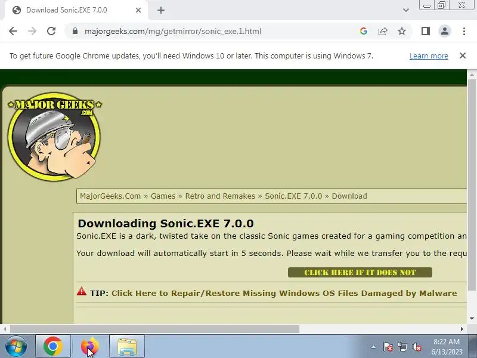Screen dimensions: 477x358
Task: Show hidden system tray icons
Action: pos(374,347)
